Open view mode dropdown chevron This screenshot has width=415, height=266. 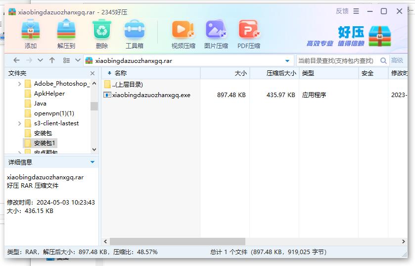tap(78, 60)
